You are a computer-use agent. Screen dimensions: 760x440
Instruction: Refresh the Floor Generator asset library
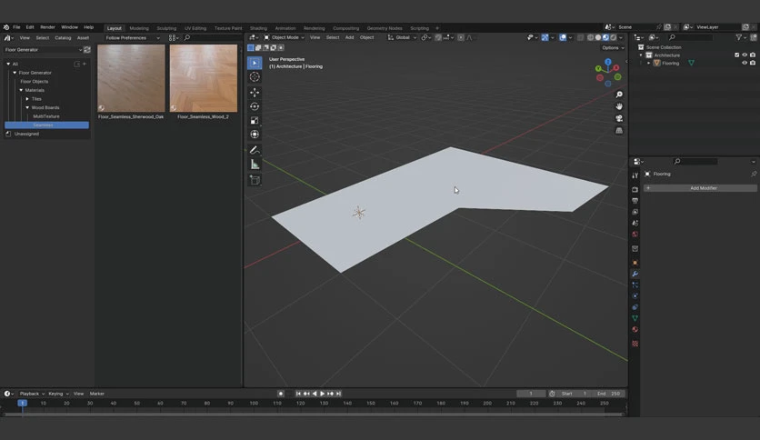point(87,49)
